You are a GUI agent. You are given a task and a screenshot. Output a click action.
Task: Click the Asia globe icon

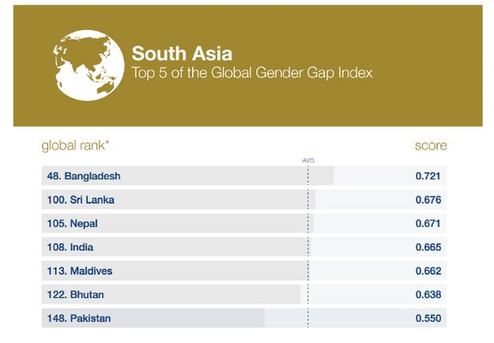coord(89,66)
